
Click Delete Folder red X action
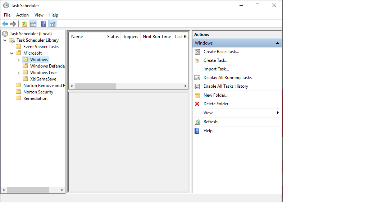pyautogui.click(x=216, y=104)
